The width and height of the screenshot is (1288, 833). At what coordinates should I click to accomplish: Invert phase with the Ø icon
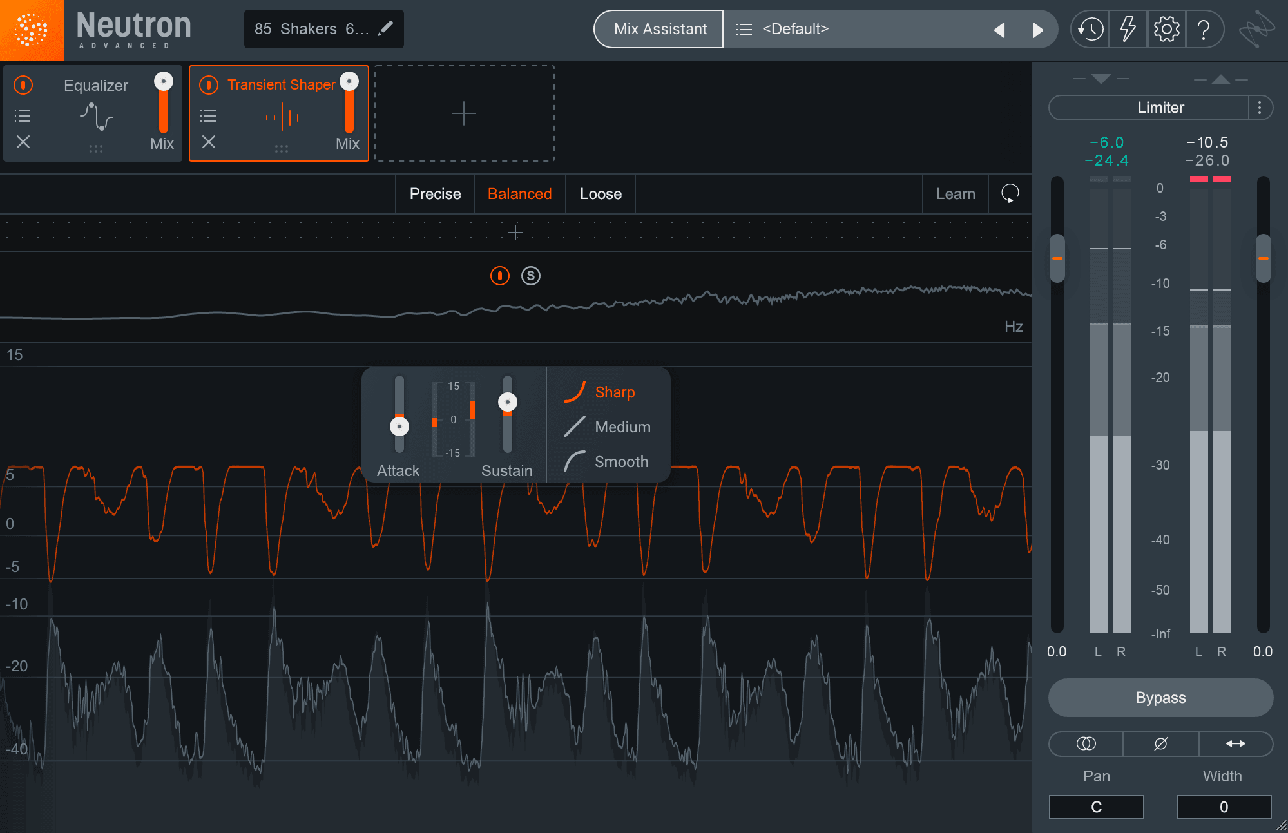tap(1160, 743)
